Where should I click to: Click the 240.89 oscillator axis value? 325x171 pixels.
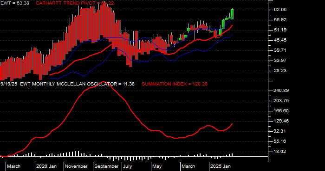[x=281, y=91]
